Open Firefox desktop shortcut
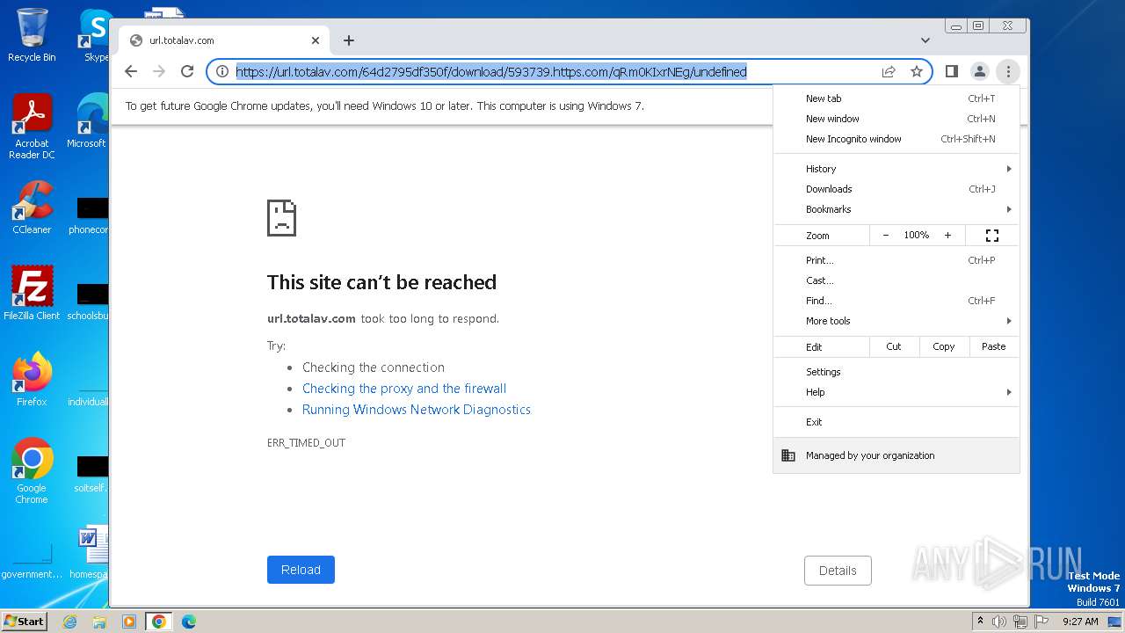 32,380
